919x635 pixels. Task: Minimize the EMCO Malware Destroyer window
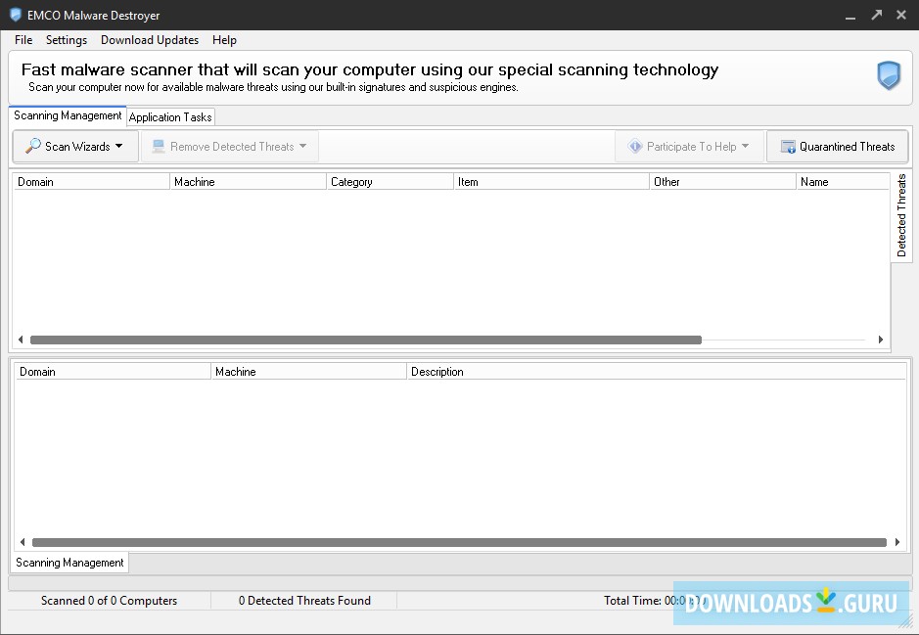(x=850, y=16)
